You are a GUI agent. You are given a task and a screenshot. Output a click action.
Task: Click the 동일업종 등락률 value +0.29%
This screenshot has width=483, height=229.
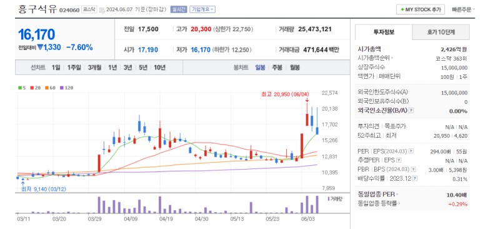(x=458, y=204)
